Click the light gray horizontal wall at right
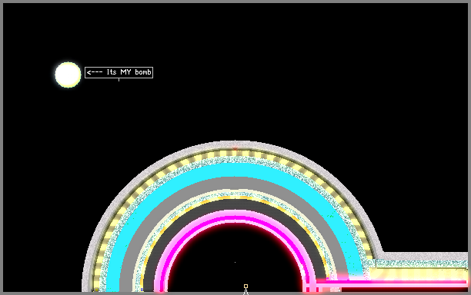The width and height of the screenshot is (471, 295). point(424,256)
